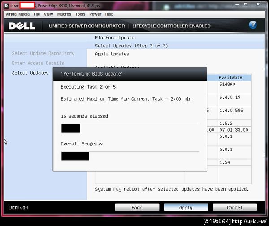This screenshot has width=269, height=226.
Task: Click the 16 seconds elapsed text
Action: [x=84, y=116]
